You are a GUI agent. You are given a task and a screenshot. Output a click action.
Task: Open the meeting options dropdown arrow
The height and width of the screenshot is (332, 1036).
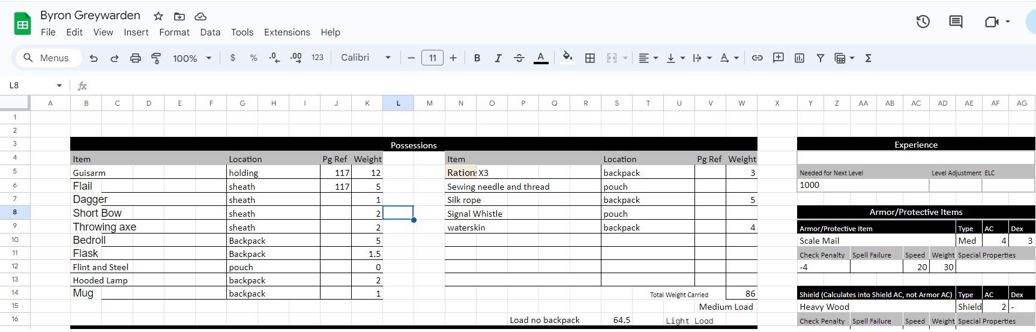(1008, 22)
